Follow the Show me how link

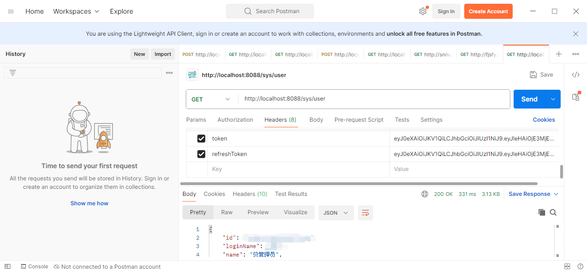(89, 203)
